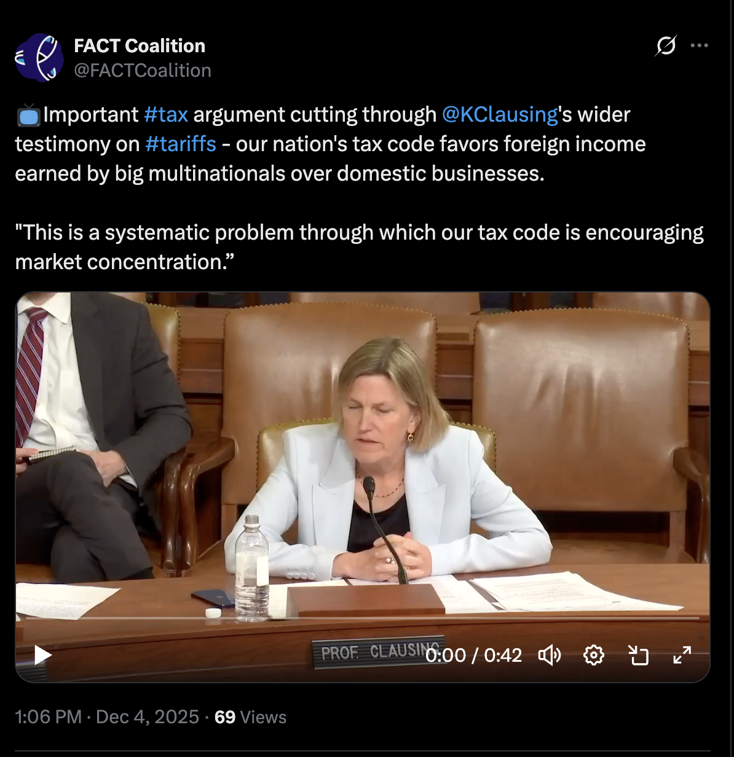Play the embedded testimony video
Screen dimensions: 734x757
tap(42, 655)
